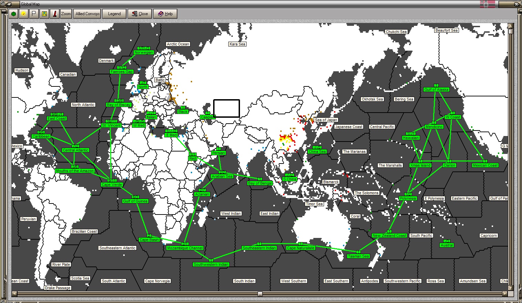Viewport: 522px width, 303px height.
Task: Select the Bay of Biscay zone
Action: [x=119, y=105]
